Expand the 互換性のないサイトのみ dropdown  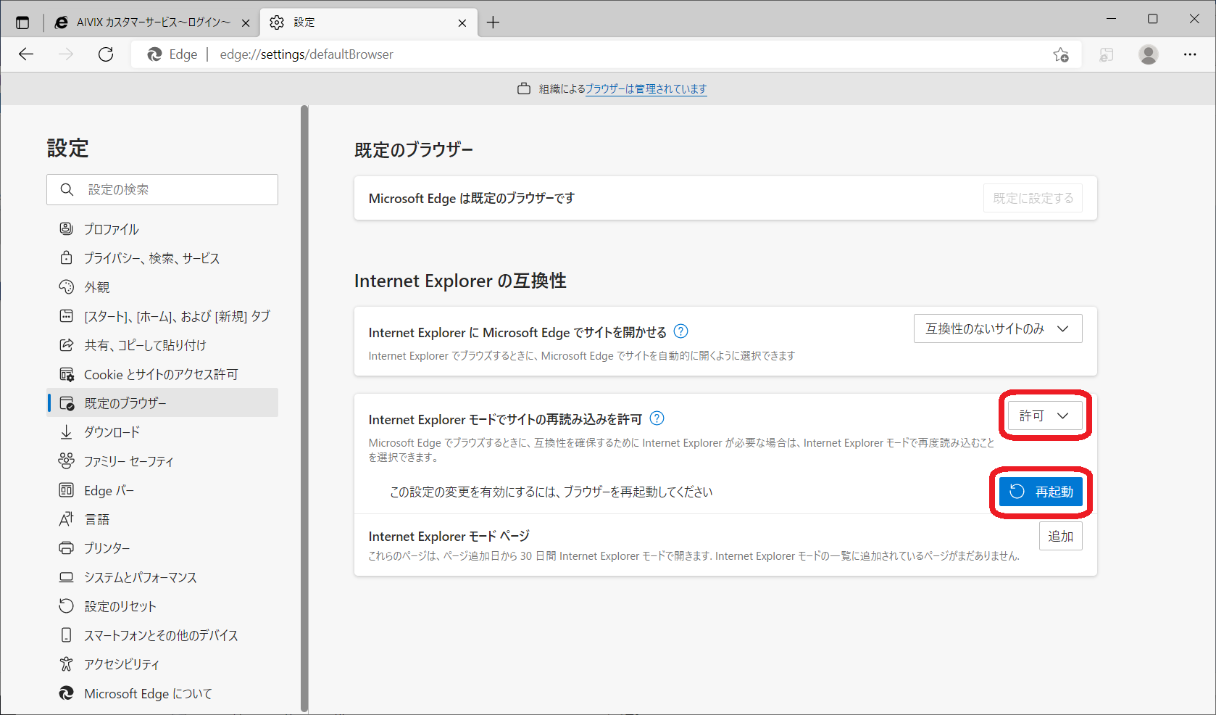coord(998,328)
